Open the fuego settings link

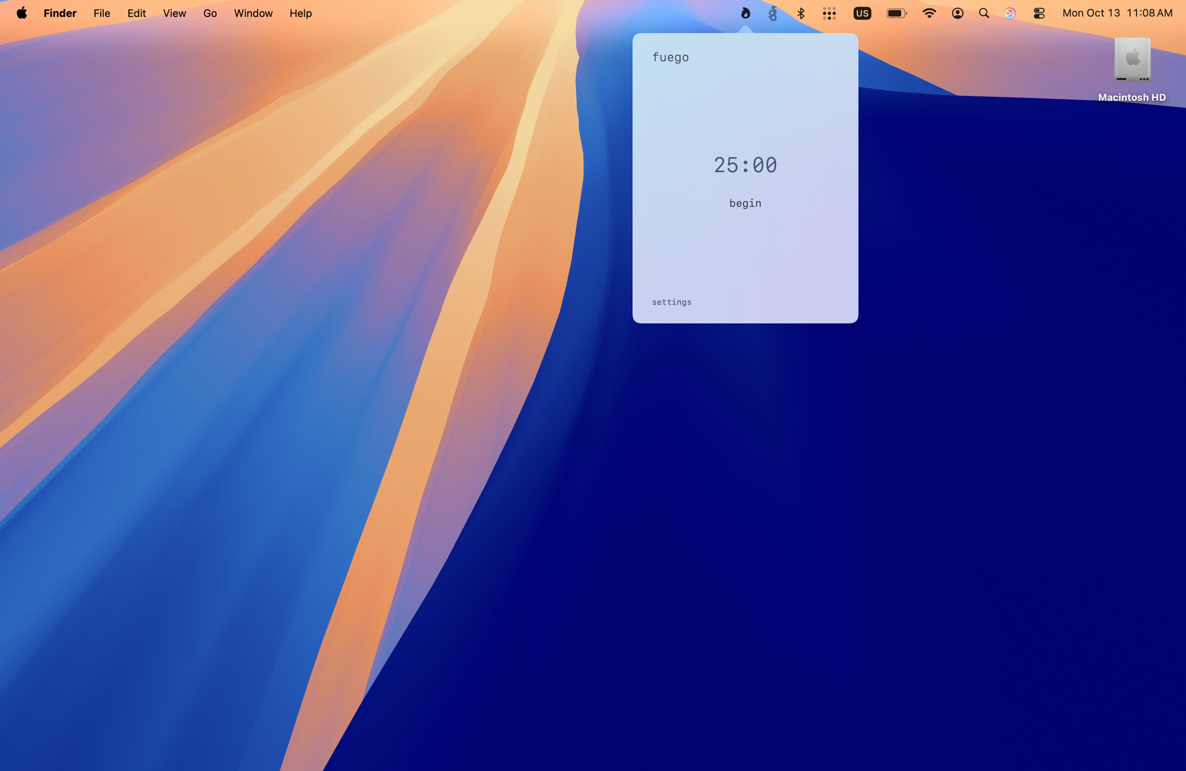tap(671, 302)
